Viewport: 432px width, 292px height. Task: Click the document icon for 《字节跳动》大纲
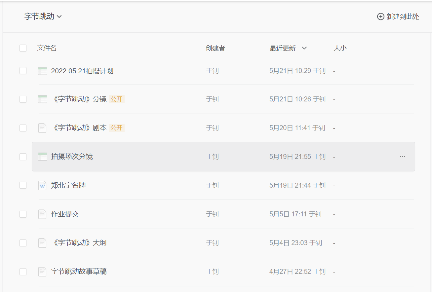[x=42, y=243]
